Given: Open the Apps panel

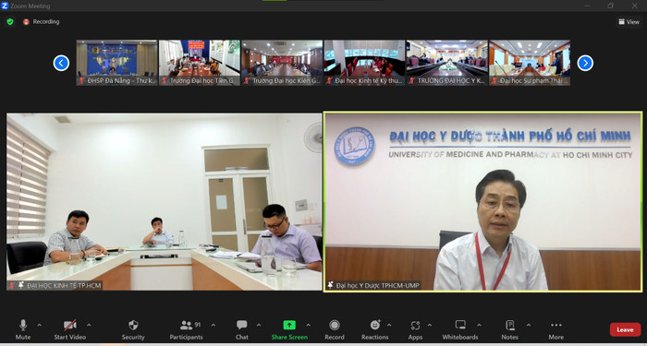Looking at the screenshot, I should pos(415,325).
